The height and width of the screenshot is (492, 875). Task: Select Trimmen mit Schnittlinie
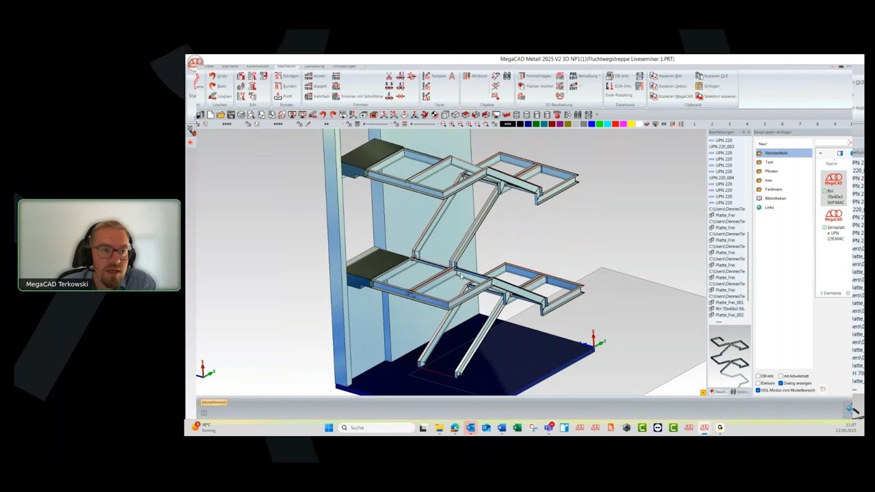click(357, 96)
